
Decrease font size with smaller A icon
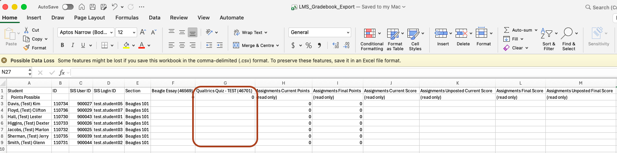point(153,32)
